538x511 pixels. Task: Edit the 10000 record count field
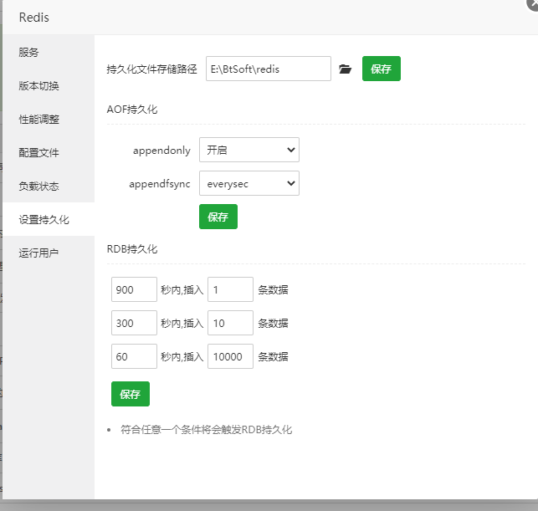click(231, 356)
